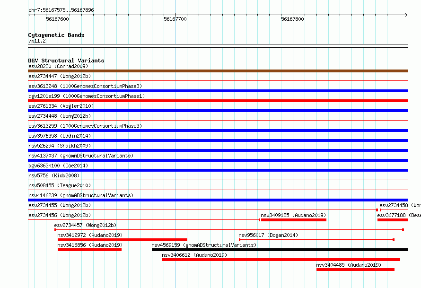The image size is (421, 288).
Task: Open the esv3677188 variant label
Action: 399,215
